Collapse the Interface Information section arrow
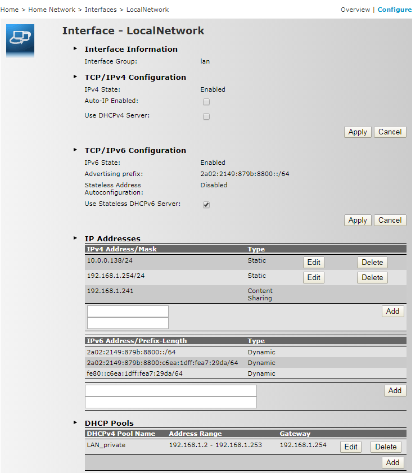Screen dimensions: 420x473 pos(75,49)
